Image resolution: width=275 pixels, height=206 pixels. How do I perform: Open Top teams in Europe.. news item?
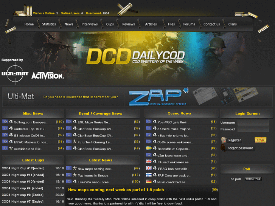pos(94,175)
